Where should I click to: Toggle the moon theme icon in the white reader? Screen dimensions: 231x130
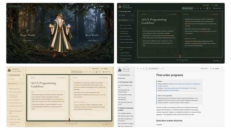point(144,69)
